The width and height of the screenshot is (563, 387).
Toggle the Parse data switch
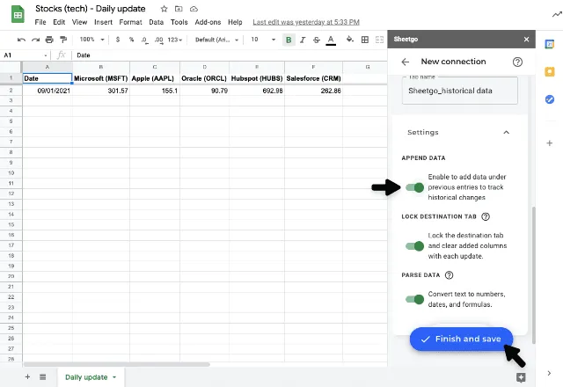(414, 299)
